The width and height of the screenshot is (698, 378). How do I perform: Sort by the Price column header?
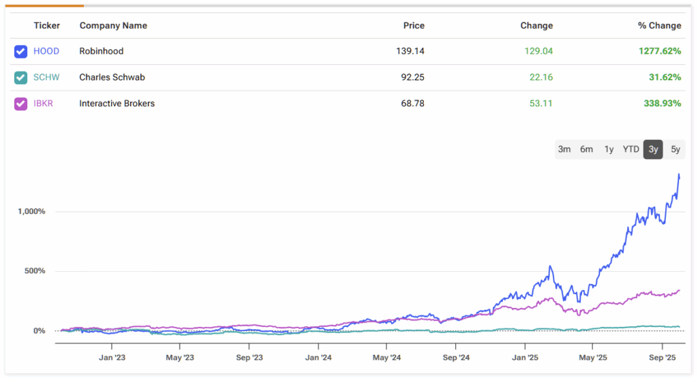pyautogui.click(x=413, y=26)
